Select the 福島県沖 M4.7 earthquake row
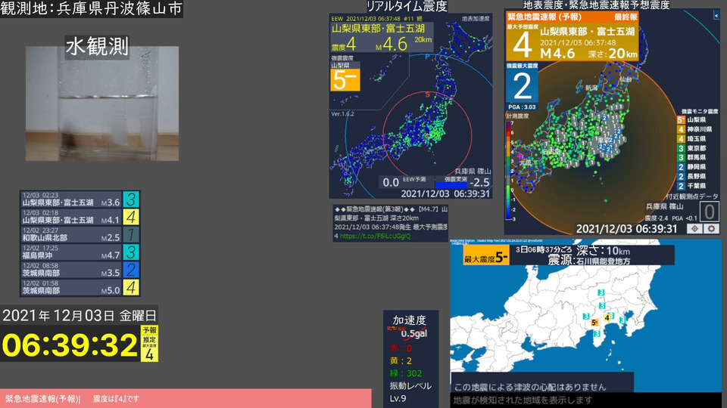Image resolution: width=727 pixels, height=408 pixels. [80, 252]
